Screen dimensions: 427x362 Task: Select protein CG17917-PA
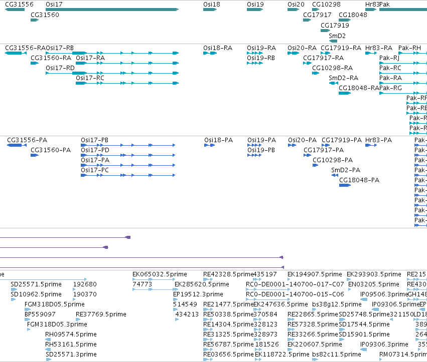tap(324, 150)
